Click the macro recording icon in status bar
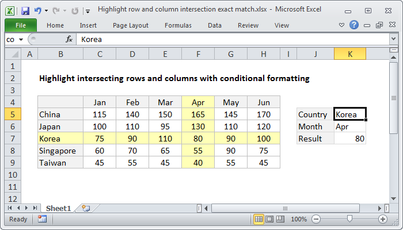This screenshot has width=403, height=230. (42, 219)
